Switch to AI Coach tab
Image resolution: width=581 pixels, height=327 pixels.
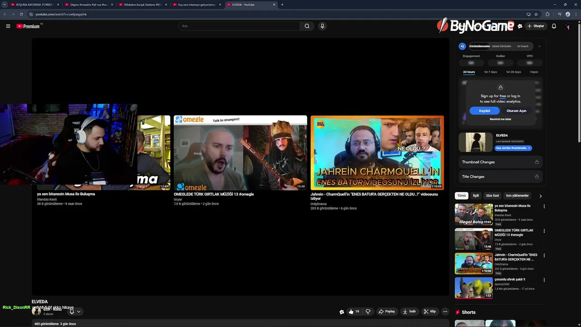click(523, 46)
